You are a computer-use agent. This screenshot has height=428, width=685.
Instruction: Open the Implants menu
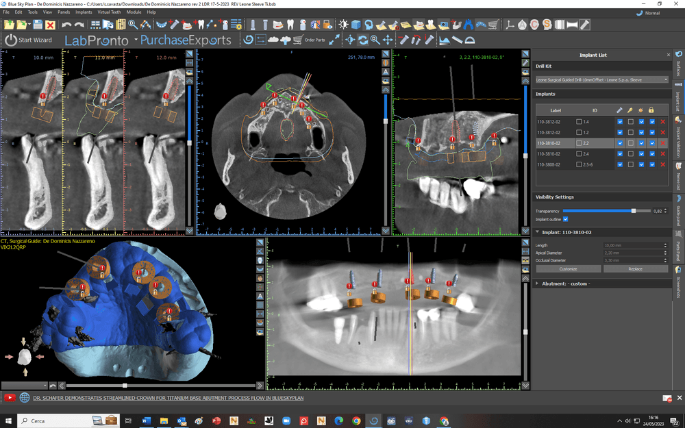[x=84, y=12]
